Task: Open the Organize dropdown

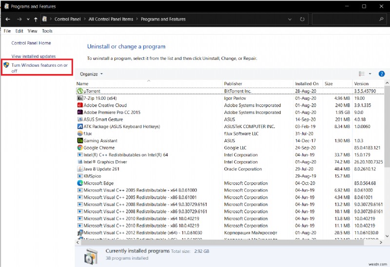Action: [91, 74]
